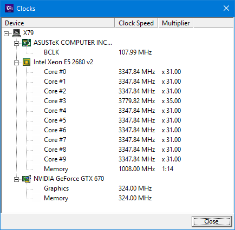
Task: Select Core #0 in the tree
Action: [55, 72]
